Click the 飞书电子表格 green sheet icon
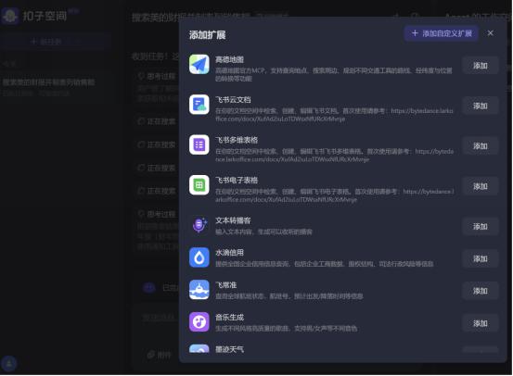513x376 pixels. coord(199,185)
